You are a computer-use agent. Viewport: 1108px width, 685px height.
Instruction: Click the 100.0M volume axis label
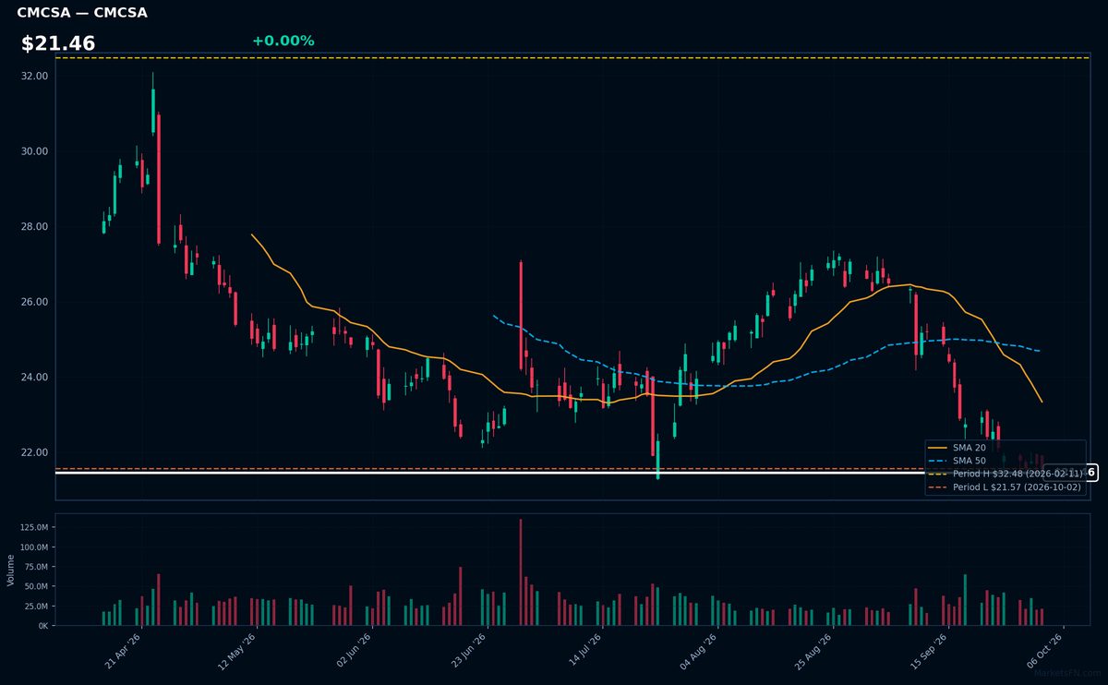click(34, 547)
